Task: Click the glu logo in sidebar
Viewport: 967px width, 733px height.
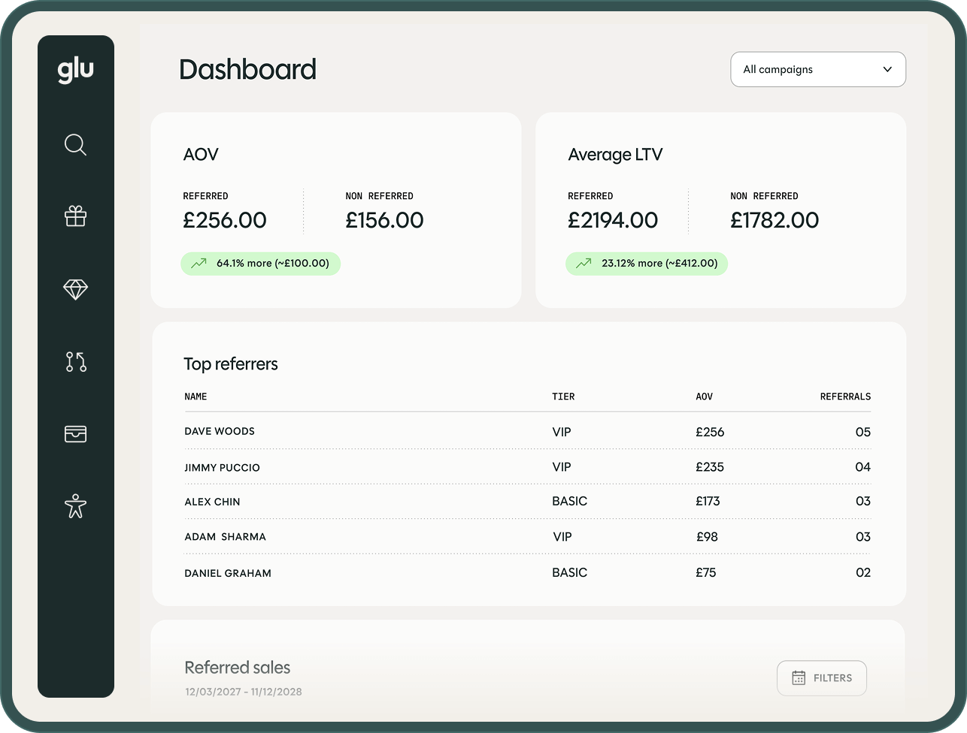Action: click(76, 71)
